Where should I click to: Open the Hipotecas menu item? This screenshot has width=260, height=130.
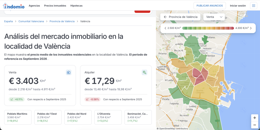[x=76, y=6]
